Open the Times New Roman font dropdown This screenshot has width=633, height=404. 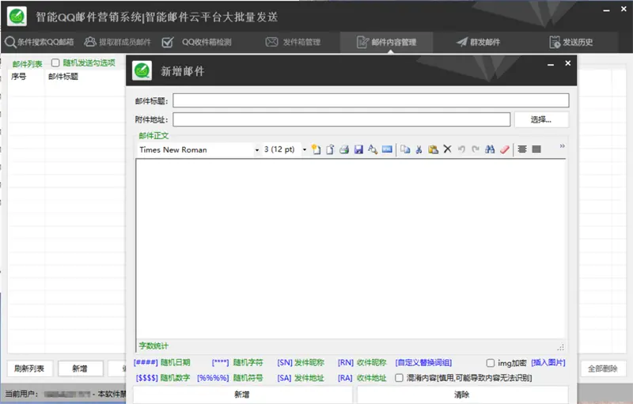pyautogui.click(x=256, y=150)
